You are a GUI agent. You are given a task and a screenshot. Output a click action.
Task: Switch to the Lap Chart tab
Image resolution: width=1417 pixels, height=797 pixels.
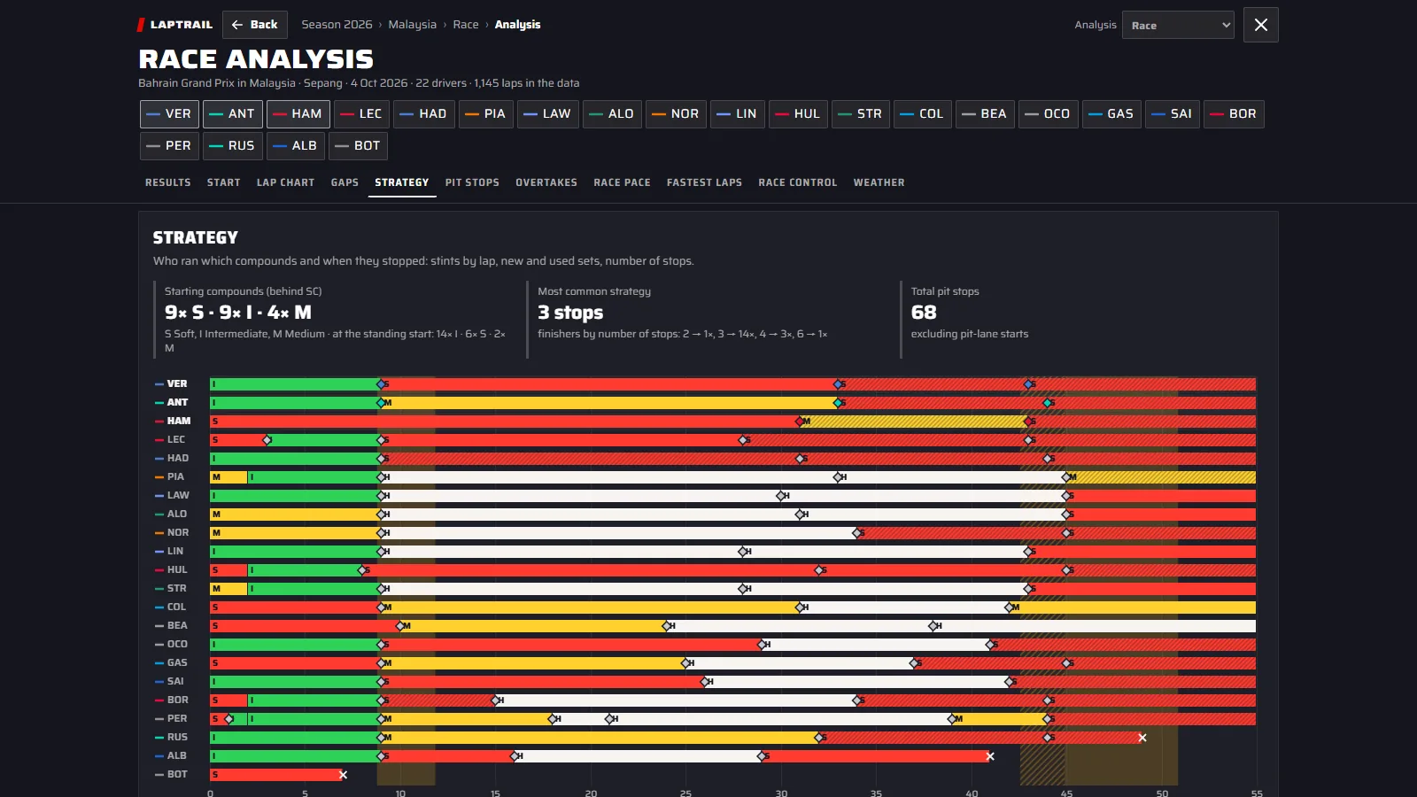[285, 182]
